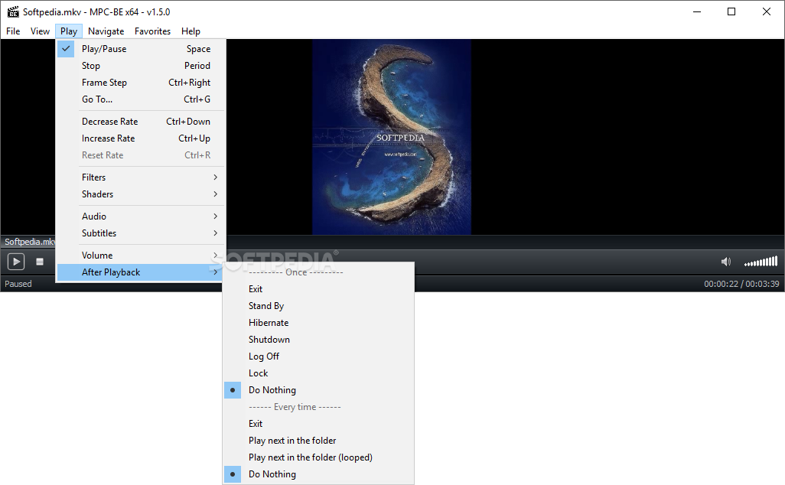Select Decrease Rate

pos(142,122)
